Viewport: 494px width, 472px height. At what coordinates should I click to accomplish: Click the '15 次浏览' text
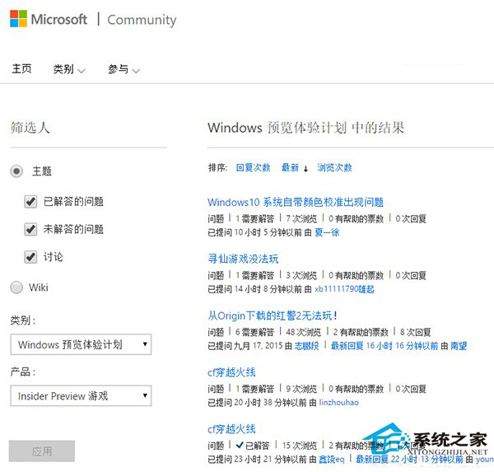(300, 446)
